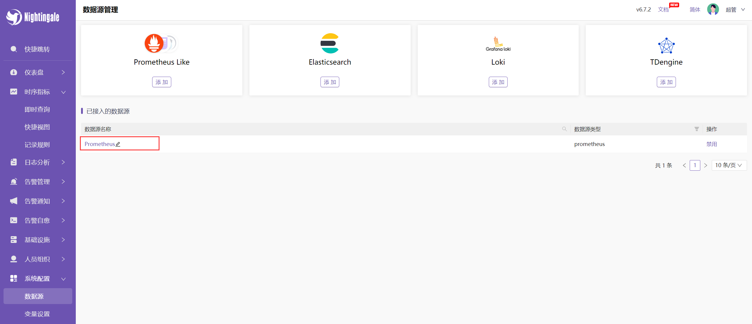The width and height of the screenshot is (752, 324).
Task: Go to the next pagination page arrow
Action: click(x=706, y=165)
